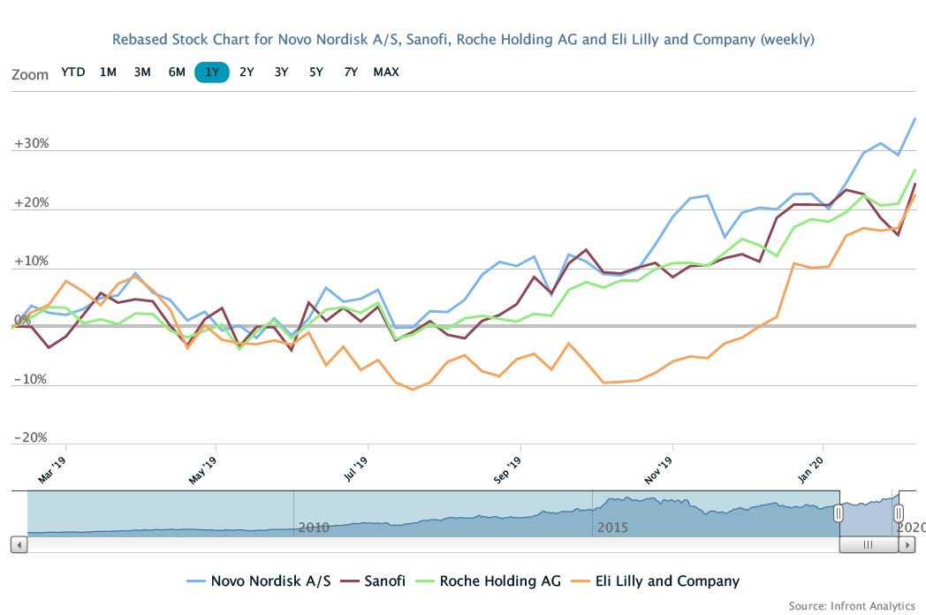Click the +20% y-axis label
This screenshot has height=615, width=926.
32,202
